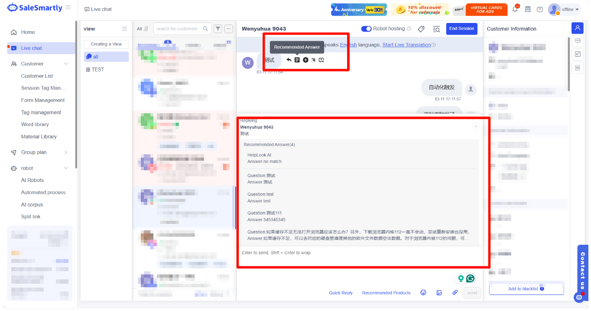Open Form Management

click(x=43, y=100)
